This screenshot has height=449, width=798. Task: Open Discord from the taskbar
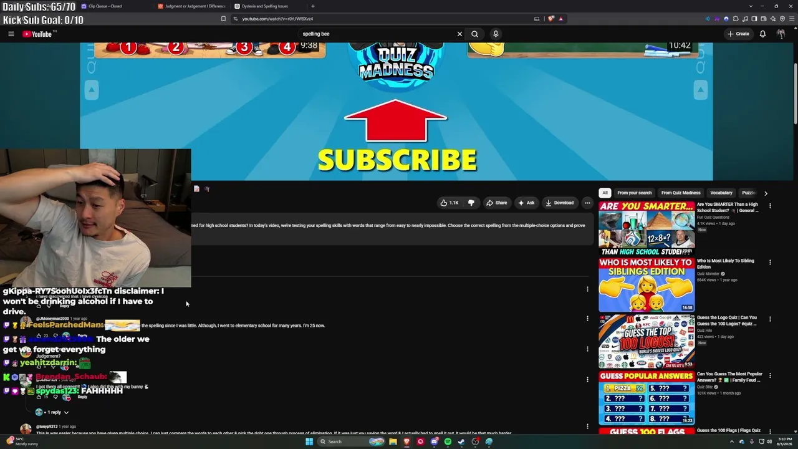[434, 442]
